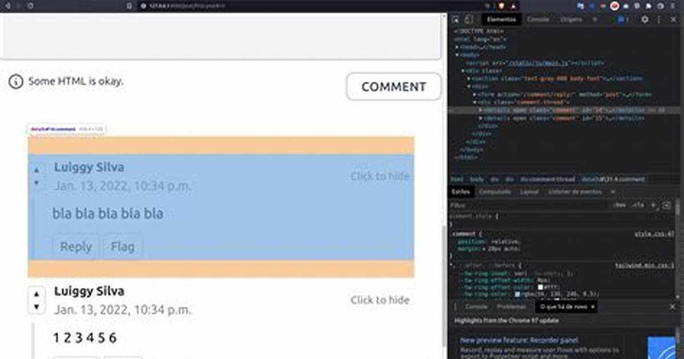The width and height of the screenshot is (684, 359).
Task: Click Reply under bla bla bla comment
Action: 75,247
